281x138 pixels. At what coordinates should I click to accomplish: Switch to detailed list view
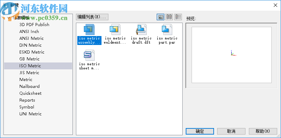tap(178, 17)
